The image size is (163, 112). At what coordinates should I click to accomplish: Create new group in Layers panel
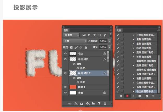[x=93, y=103]
